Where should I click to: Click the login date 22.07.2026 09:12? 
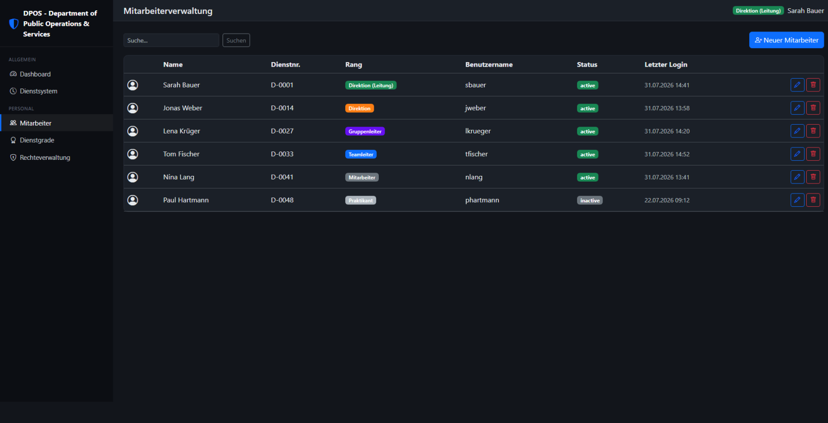[667, 200]
